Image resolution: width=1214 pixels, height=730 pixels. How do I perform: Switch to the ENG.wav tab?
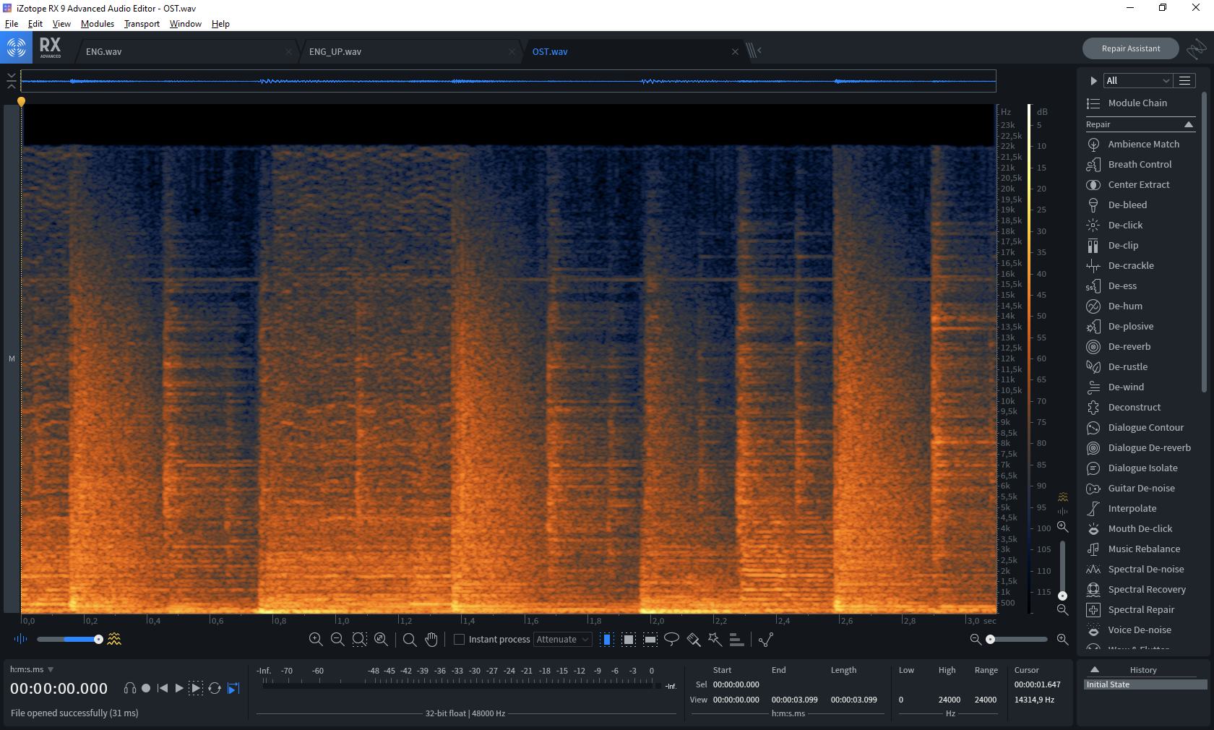click(x=188, y=51)
